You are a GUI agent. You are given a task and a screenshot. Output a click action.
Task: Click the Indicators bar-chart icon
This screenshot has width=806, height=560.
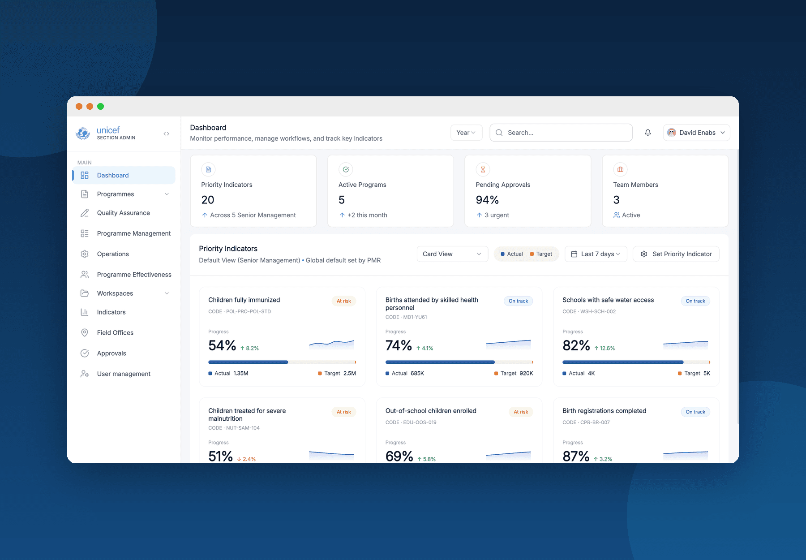85,312
